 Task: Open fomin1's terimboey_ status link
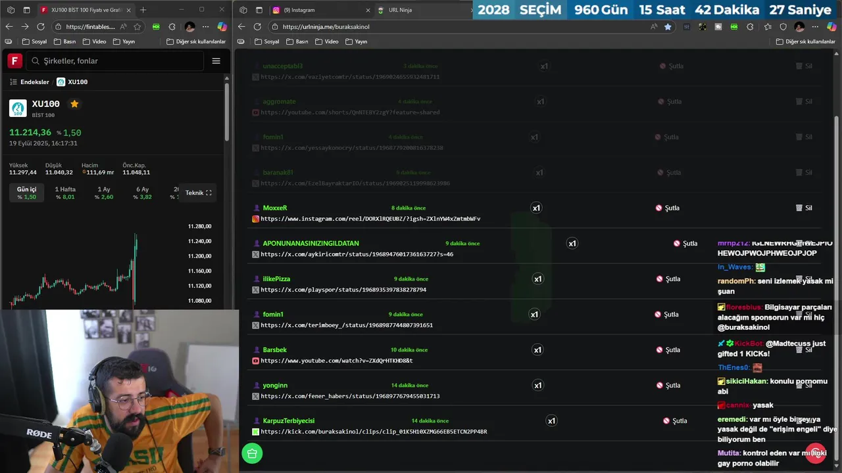[x=347, y=325]
